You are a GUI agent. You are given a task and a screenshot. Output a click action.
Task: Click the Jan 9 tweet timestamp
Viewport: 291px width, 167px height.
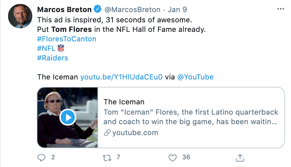tap(177, 9)
